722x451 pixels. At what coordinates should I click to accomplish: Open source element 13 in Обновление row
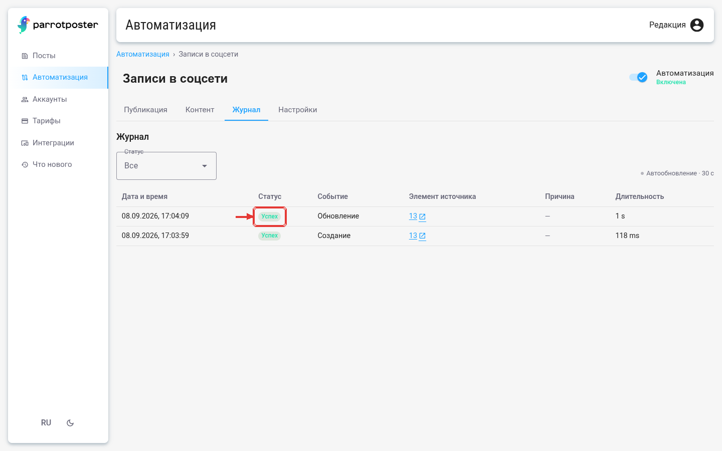417,216
